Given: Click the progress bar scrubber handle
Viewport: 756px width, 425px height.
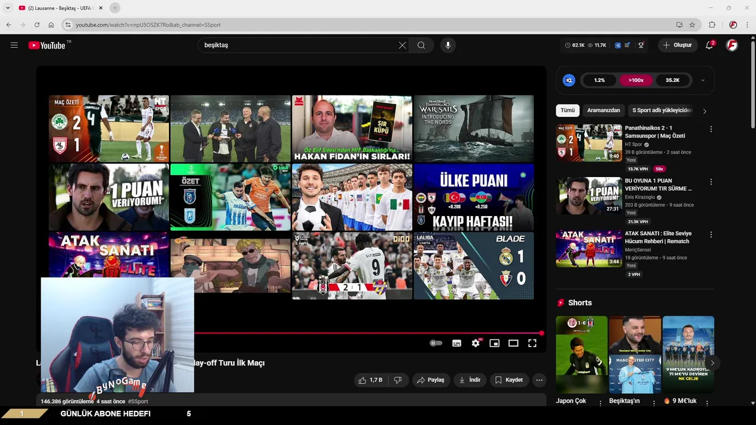Looking at the screenshot, I should pos(542,334).
